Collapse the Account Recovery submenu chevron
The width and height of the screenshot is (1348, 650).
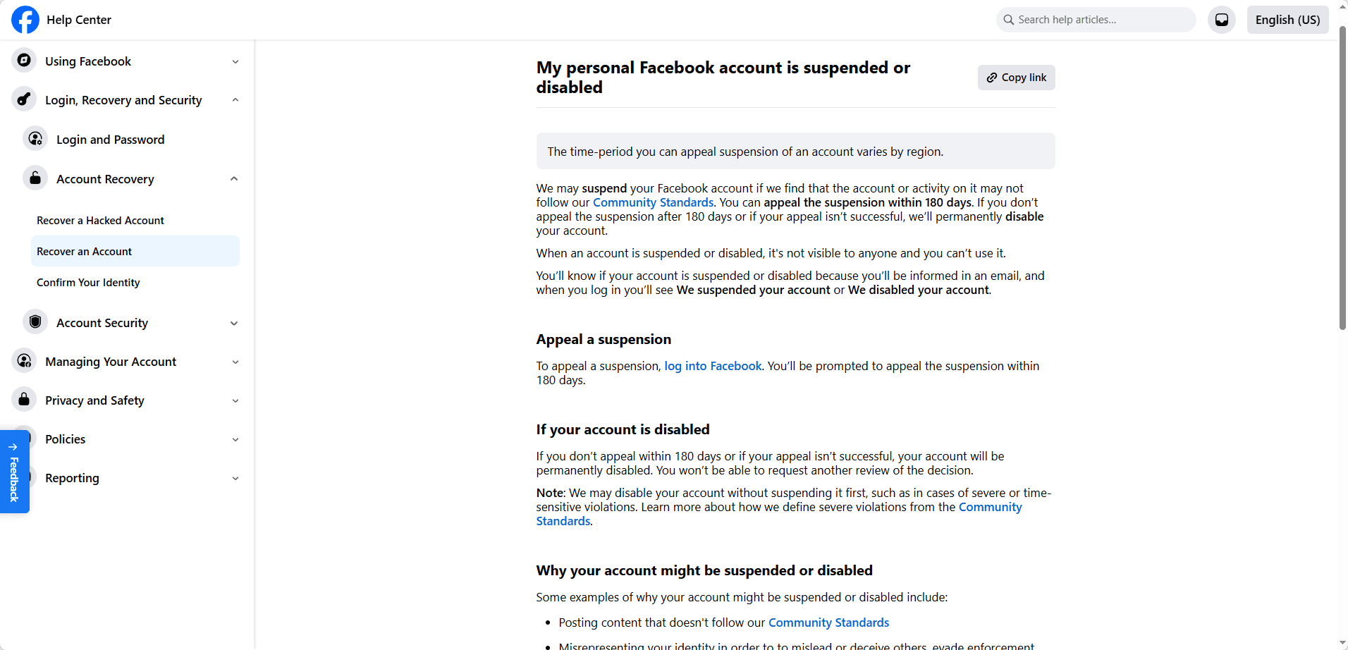tap(234, 179)
